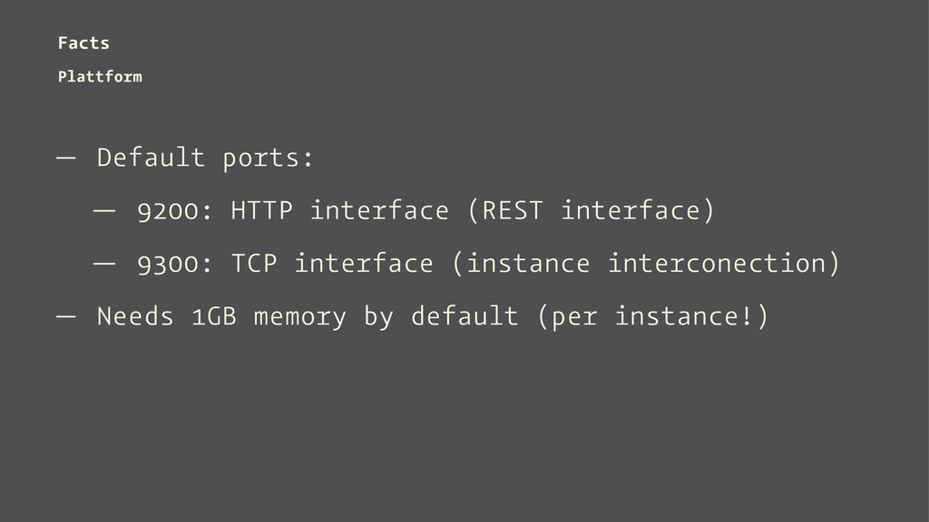Viewport: 929px width, 522px height.
Task: Click the 1GB text
Action: point(214,316)
